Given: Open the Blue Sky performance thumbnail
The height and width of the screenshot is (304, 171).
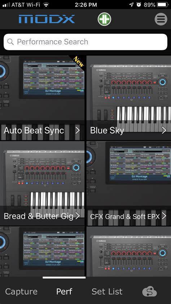Looking at the screenshot, I should 129,98.
